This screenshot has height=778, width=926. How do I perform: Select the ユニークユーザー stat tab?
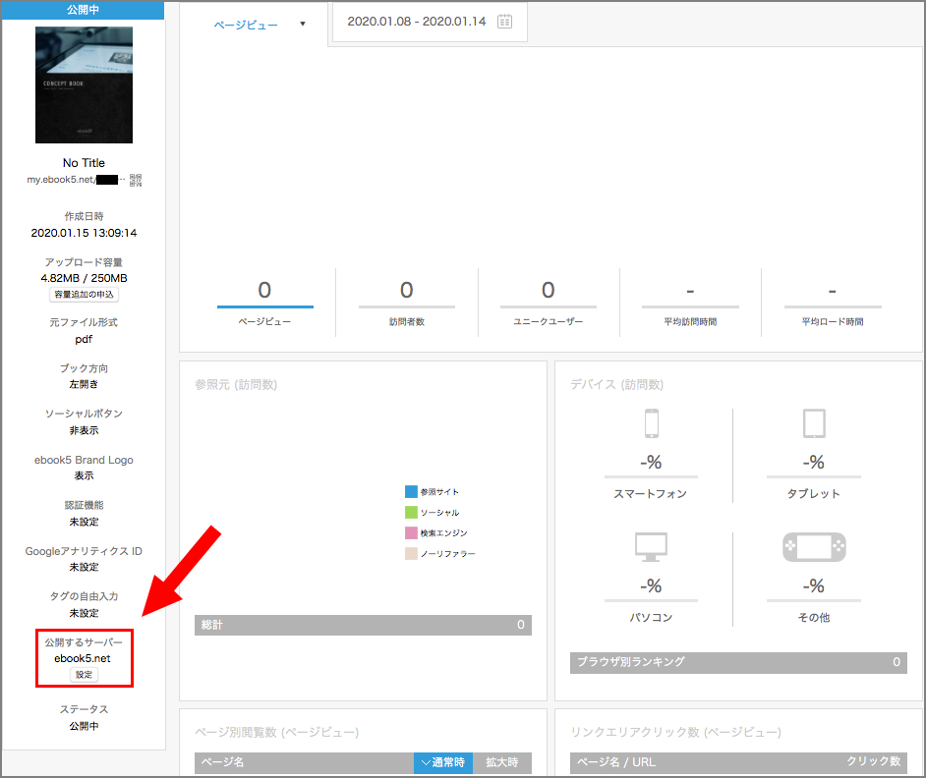point(548,302)
